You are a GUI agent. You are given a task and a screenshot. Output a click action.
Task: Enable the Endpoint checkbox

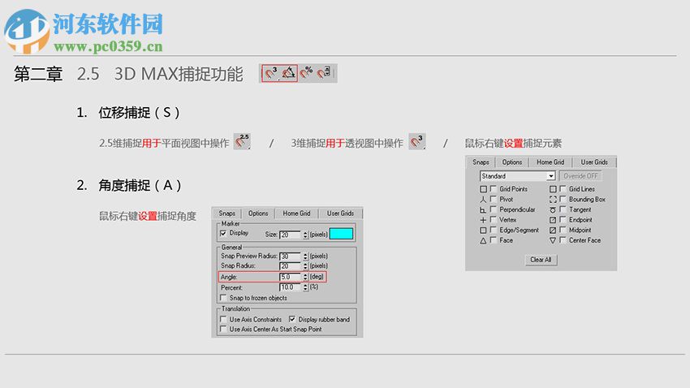click(x=563, y=219)
